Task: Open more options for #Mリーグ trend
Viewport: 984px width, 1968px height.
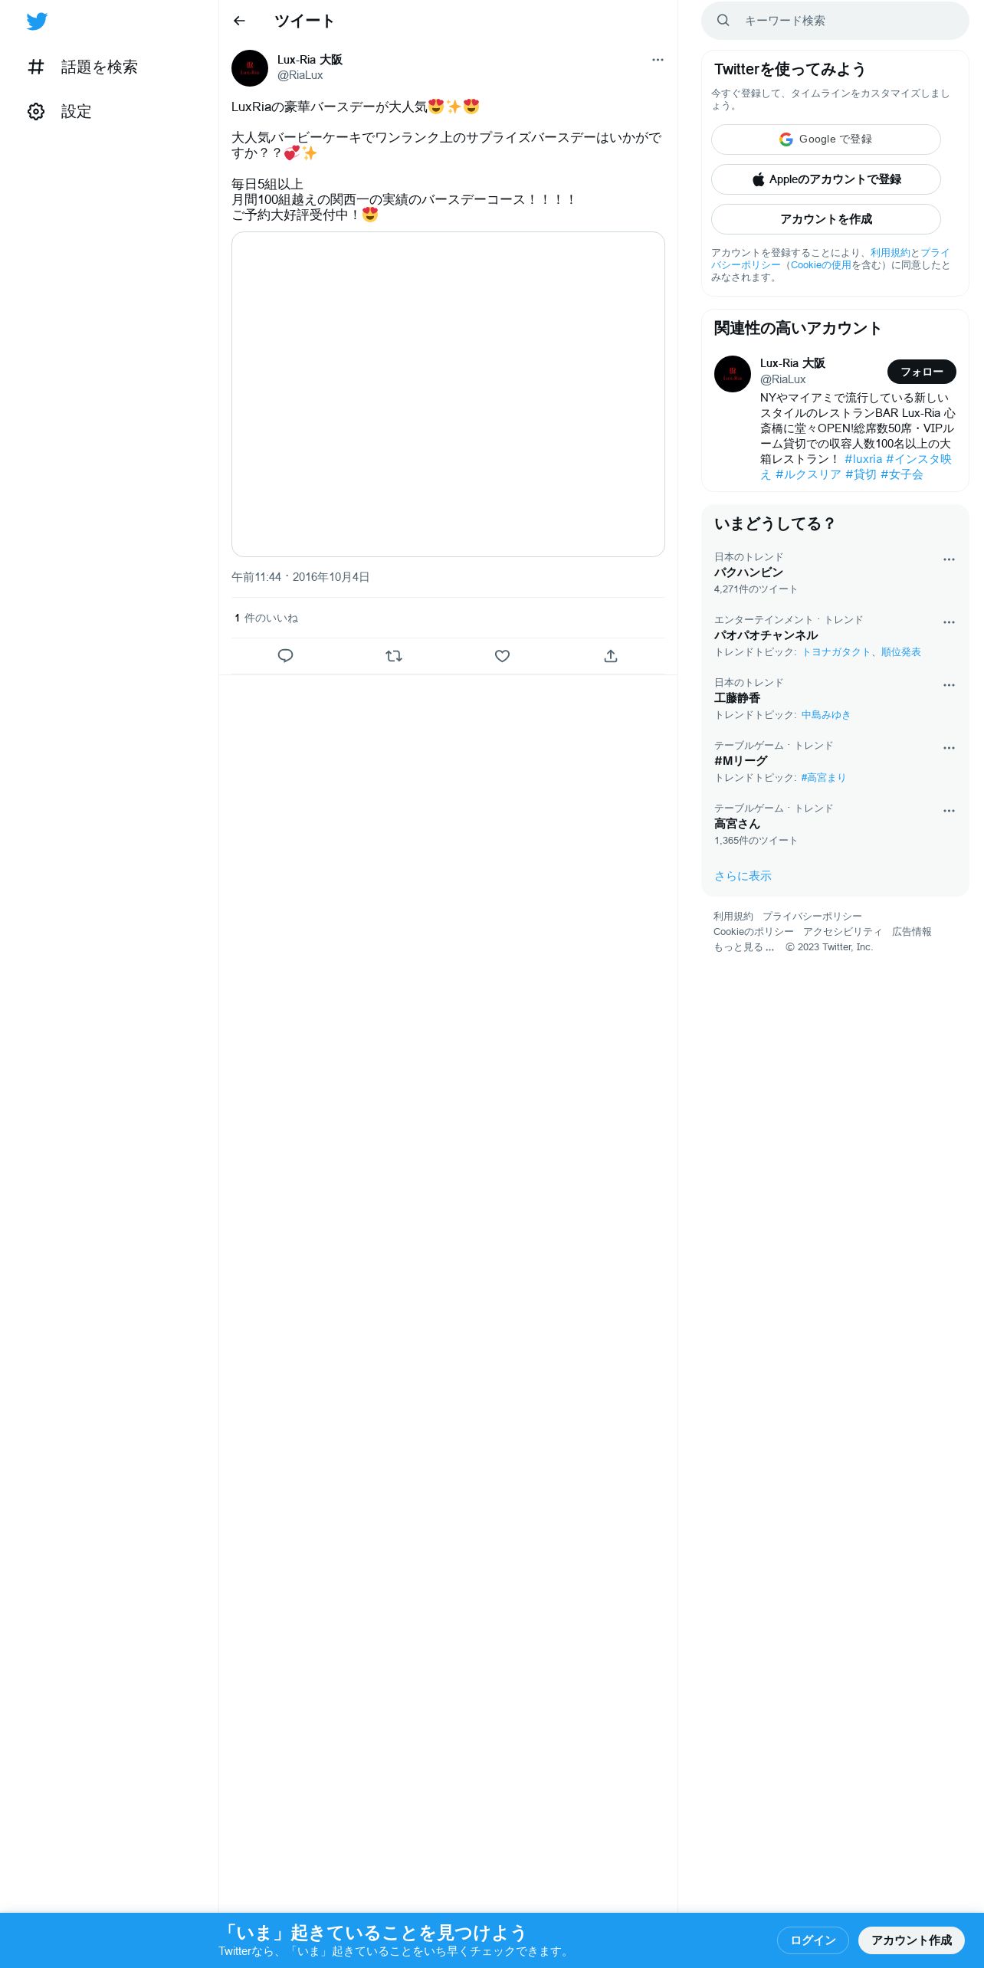Action: (x=949, y=748)
